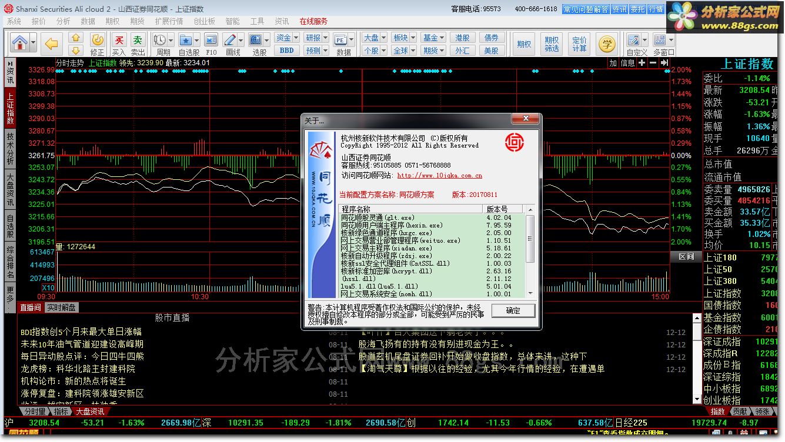Click 确定 in the About dialog

513,310
